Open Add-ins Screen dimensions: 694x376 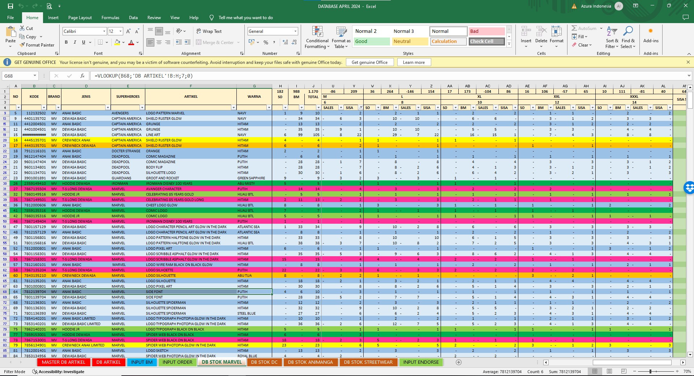[x=651, y=35]
